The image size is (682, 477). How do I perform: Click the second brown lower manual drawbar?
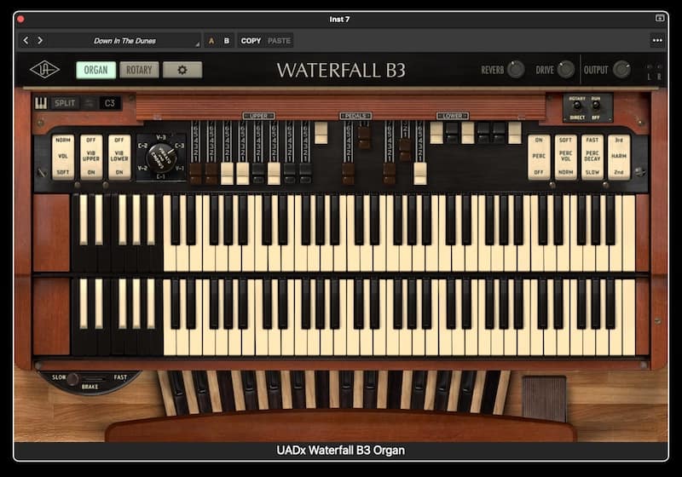pyautogui.click(x=405, y=150)
